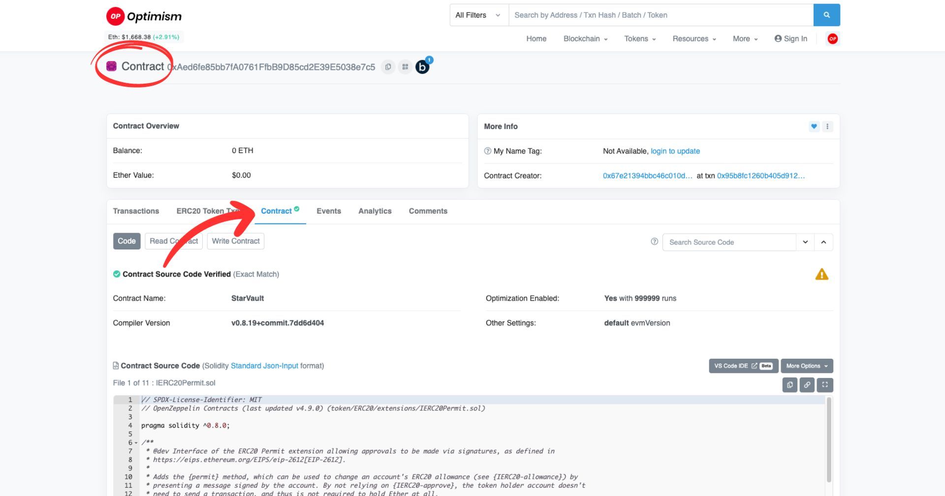Image resolution: width=945 pixels, height=496 pixels.
Task: Open More Info three-dot menu
Action: [827, 126]
